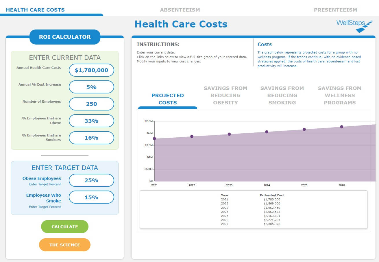The height and width of the screenshot is (262, 379).
Task: Edit the Annual % Cost Increase field
Action: pos(91,87)
